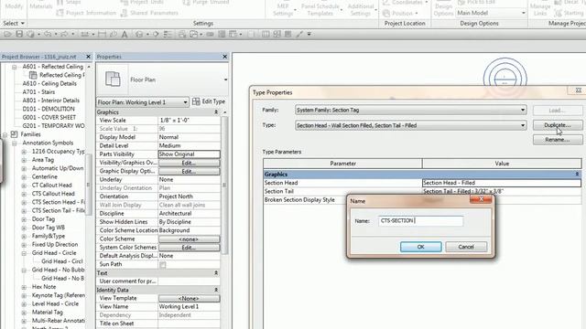Select the Text tool 'A' icon

click(x=125, y=34)
